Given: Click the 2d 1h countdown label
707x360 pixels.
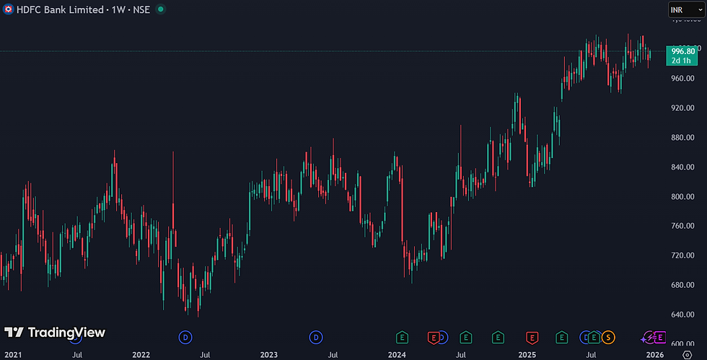Looking at the screenshot, I should (681, 61).
